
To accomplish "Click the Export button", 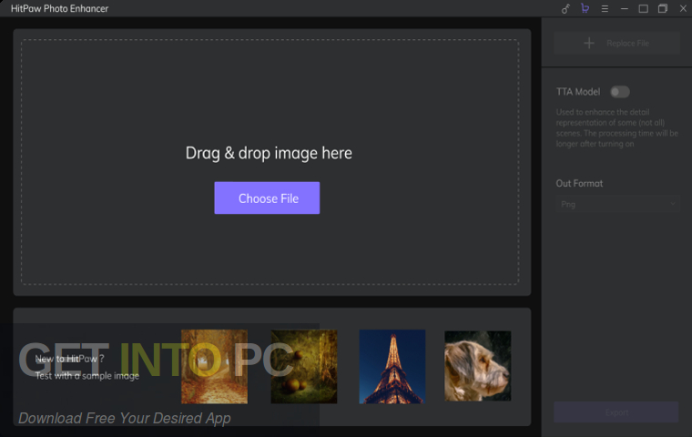I will click(x=616, y=412).
